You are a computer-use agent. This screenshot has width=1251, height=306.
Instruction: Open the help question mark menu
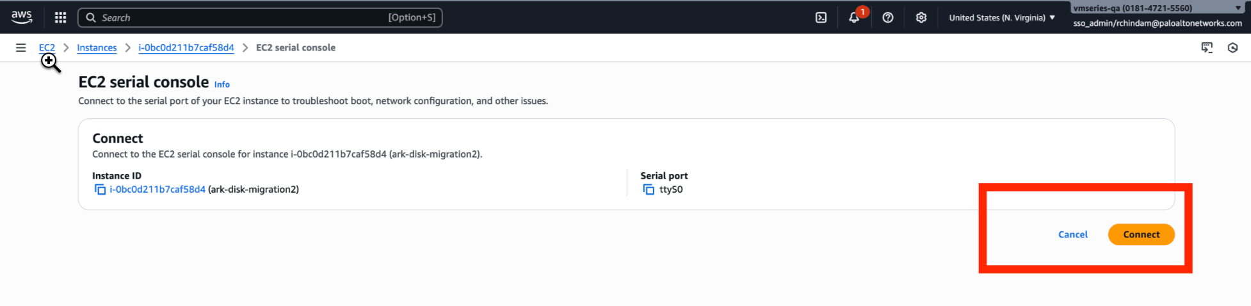pos(888,18)
